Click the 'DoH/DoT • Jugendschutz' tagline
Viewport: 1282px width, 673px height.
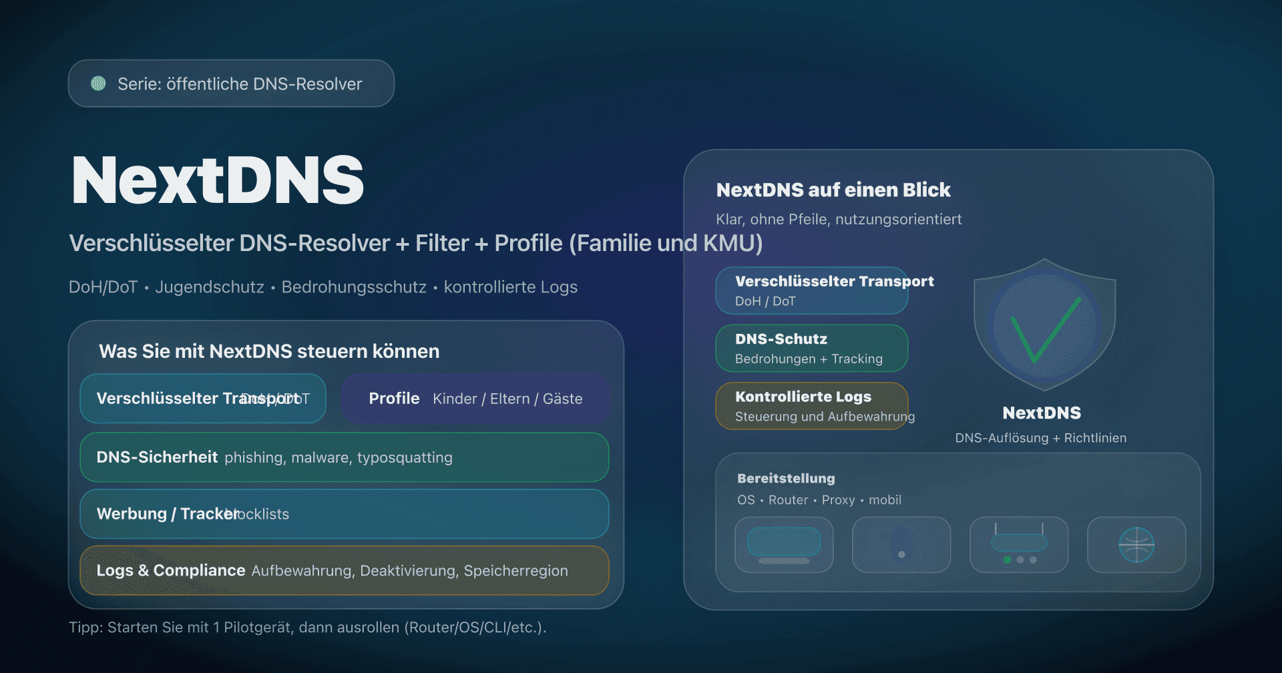(323, 287)
